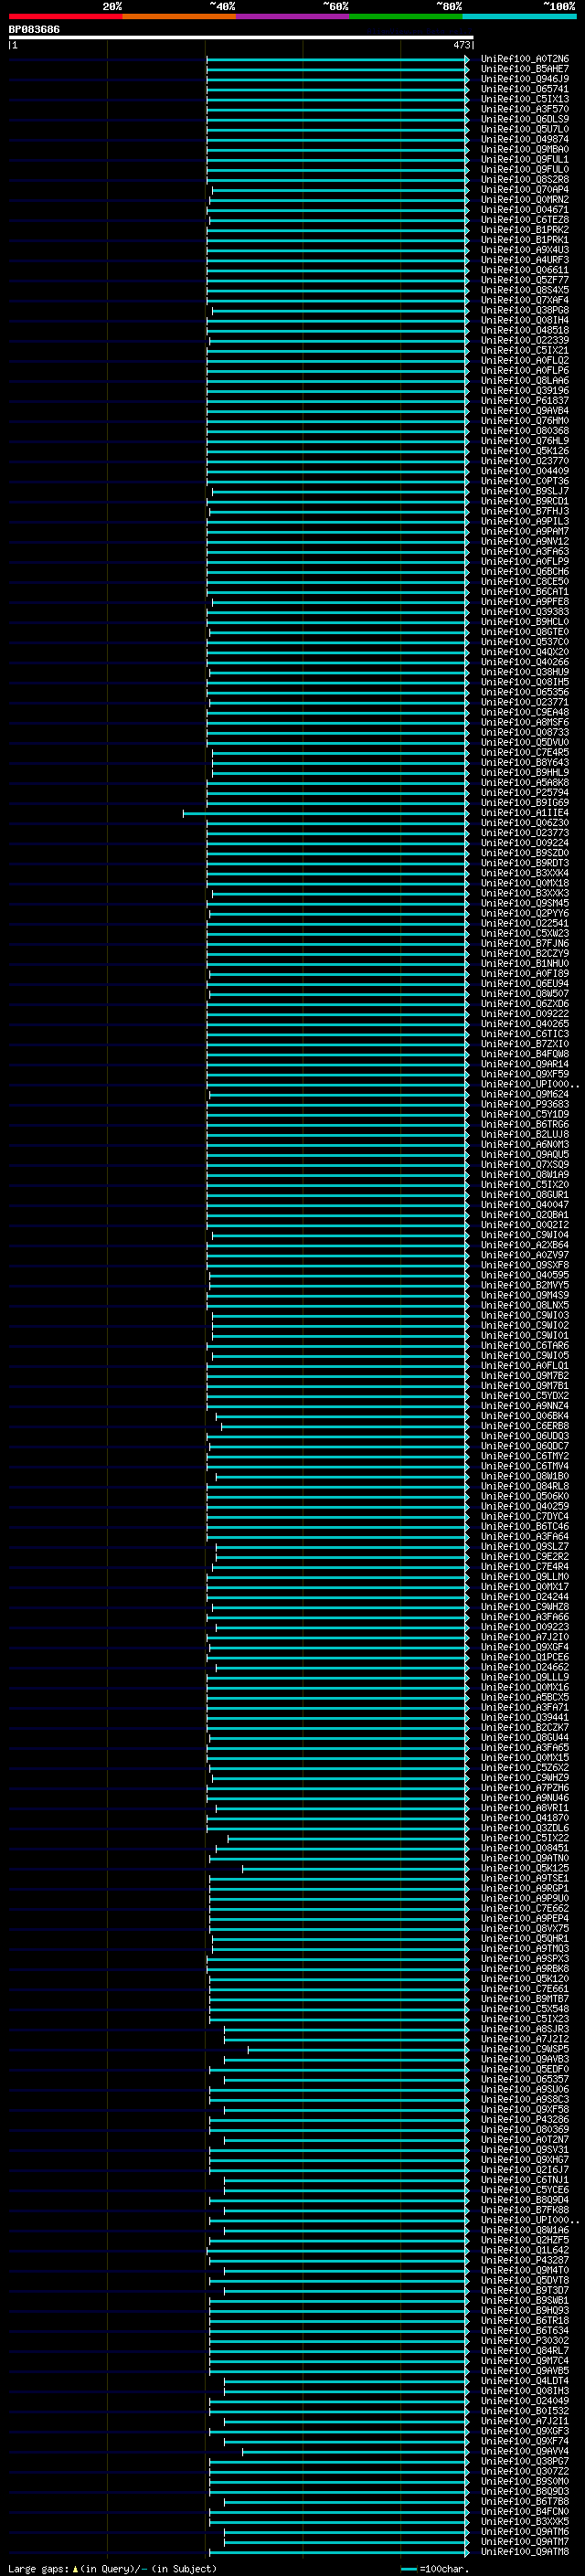
Task: Open hit UniRef100_P43286
Action: point(524,2120)
